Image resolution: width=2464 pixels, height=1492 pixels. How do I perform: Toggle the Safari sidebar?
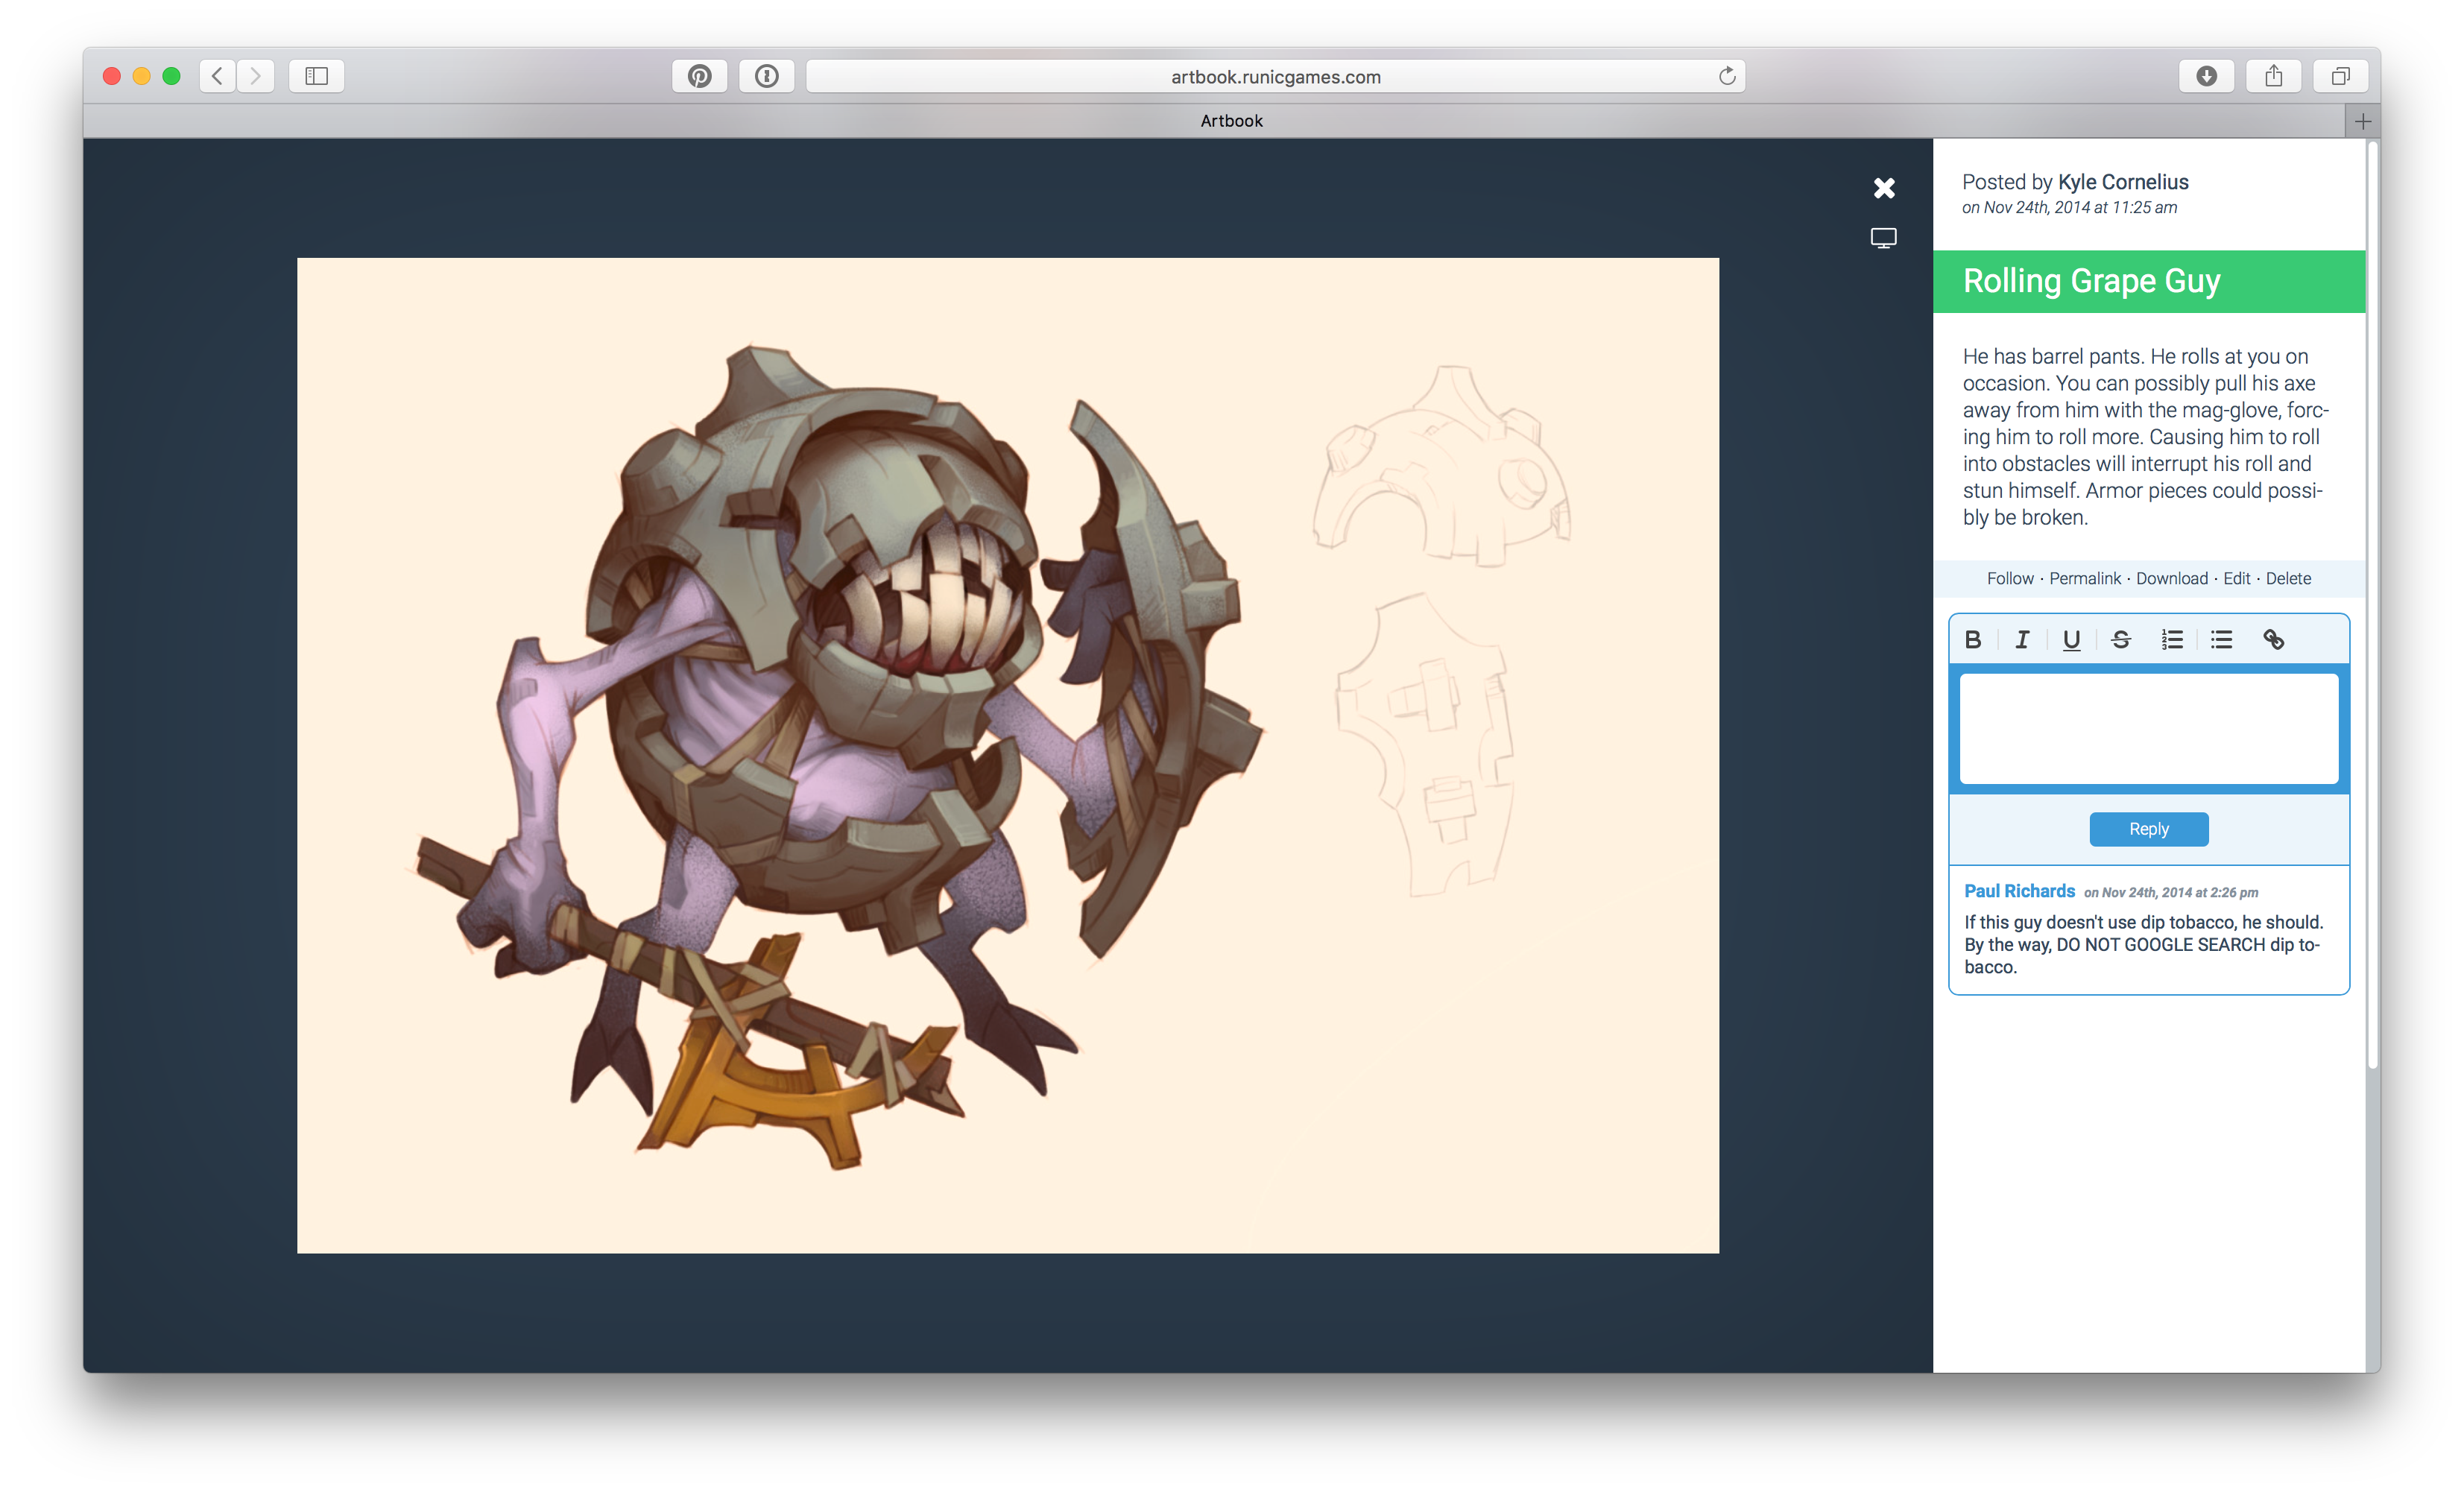pyautogui.click(x=316, y=76)
